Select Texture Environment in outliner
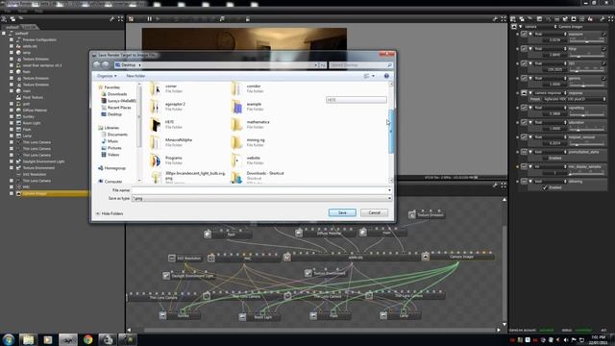This screenshot has height=346, width=615. pos(38,168)
